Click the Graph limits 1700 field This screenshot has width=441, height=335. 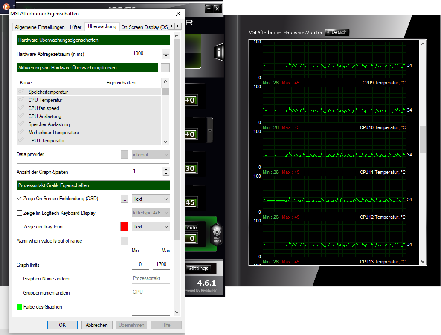coord(161,264)
